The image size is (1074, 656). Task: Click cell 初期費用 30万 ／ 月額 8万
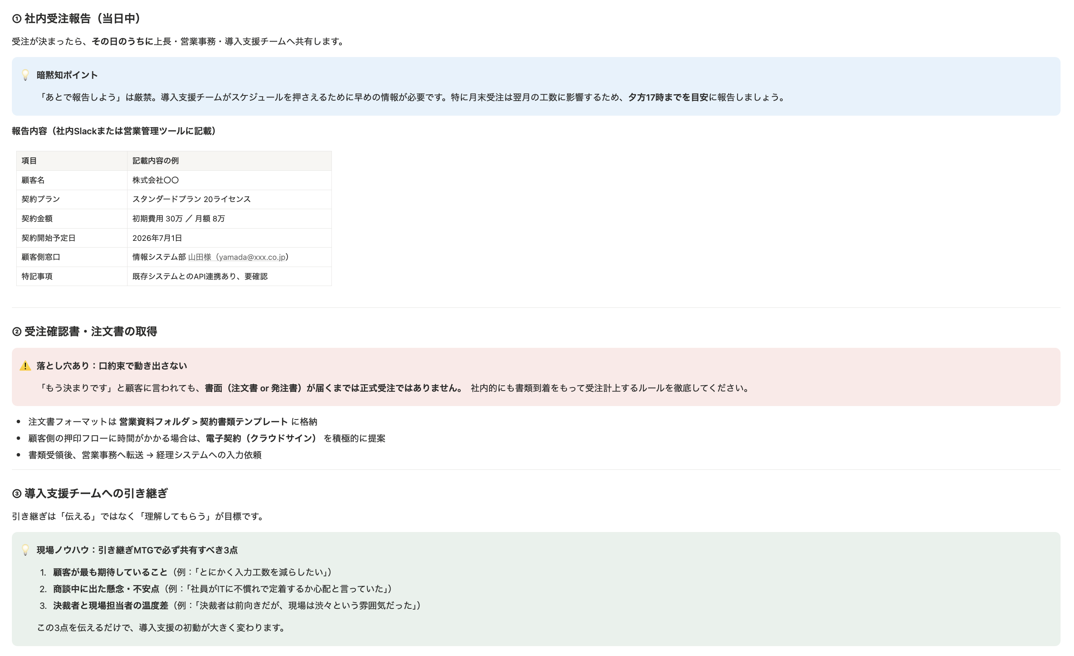[x=229, y=218]
